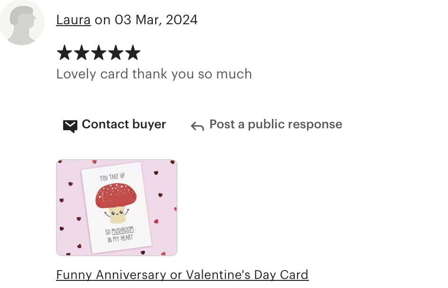Click YOU TAKE UP text on card image

click(x=112, y=177)
